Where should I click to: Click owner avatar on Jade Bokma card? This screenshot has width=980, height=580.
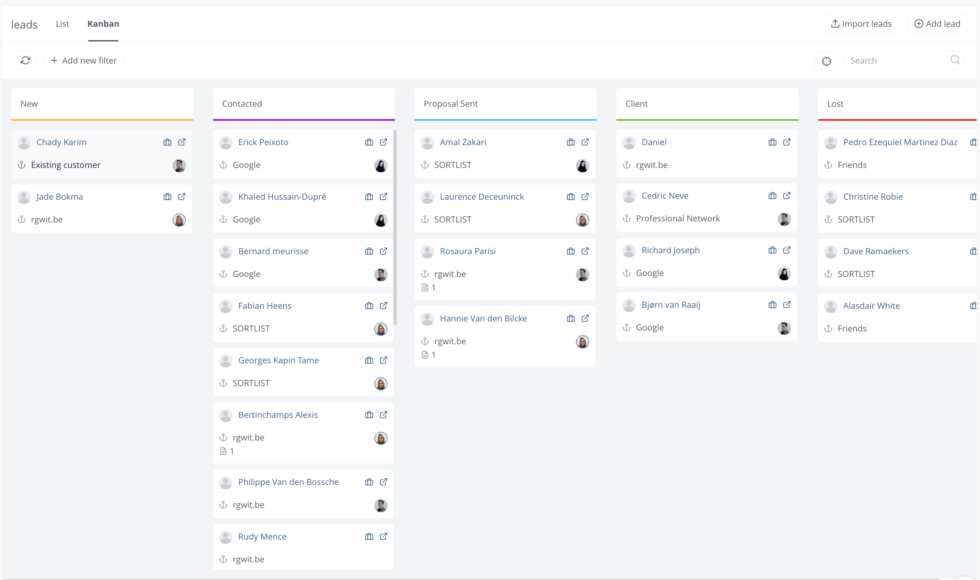[x=179, y=220]
